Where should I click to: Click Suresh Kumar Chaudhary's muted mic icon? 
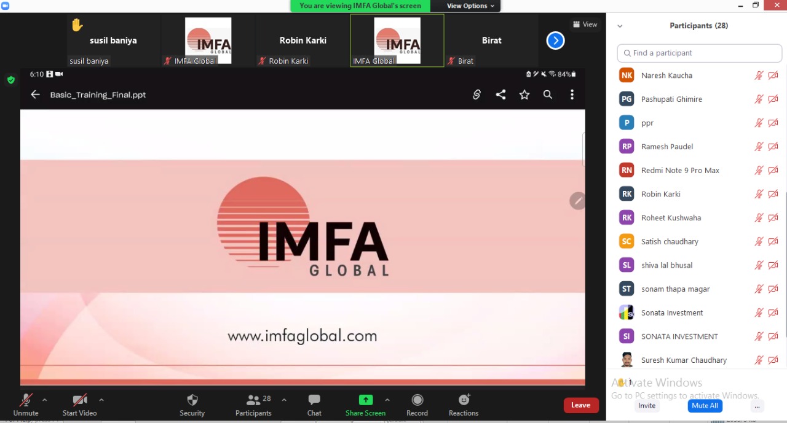click(759, 360)
